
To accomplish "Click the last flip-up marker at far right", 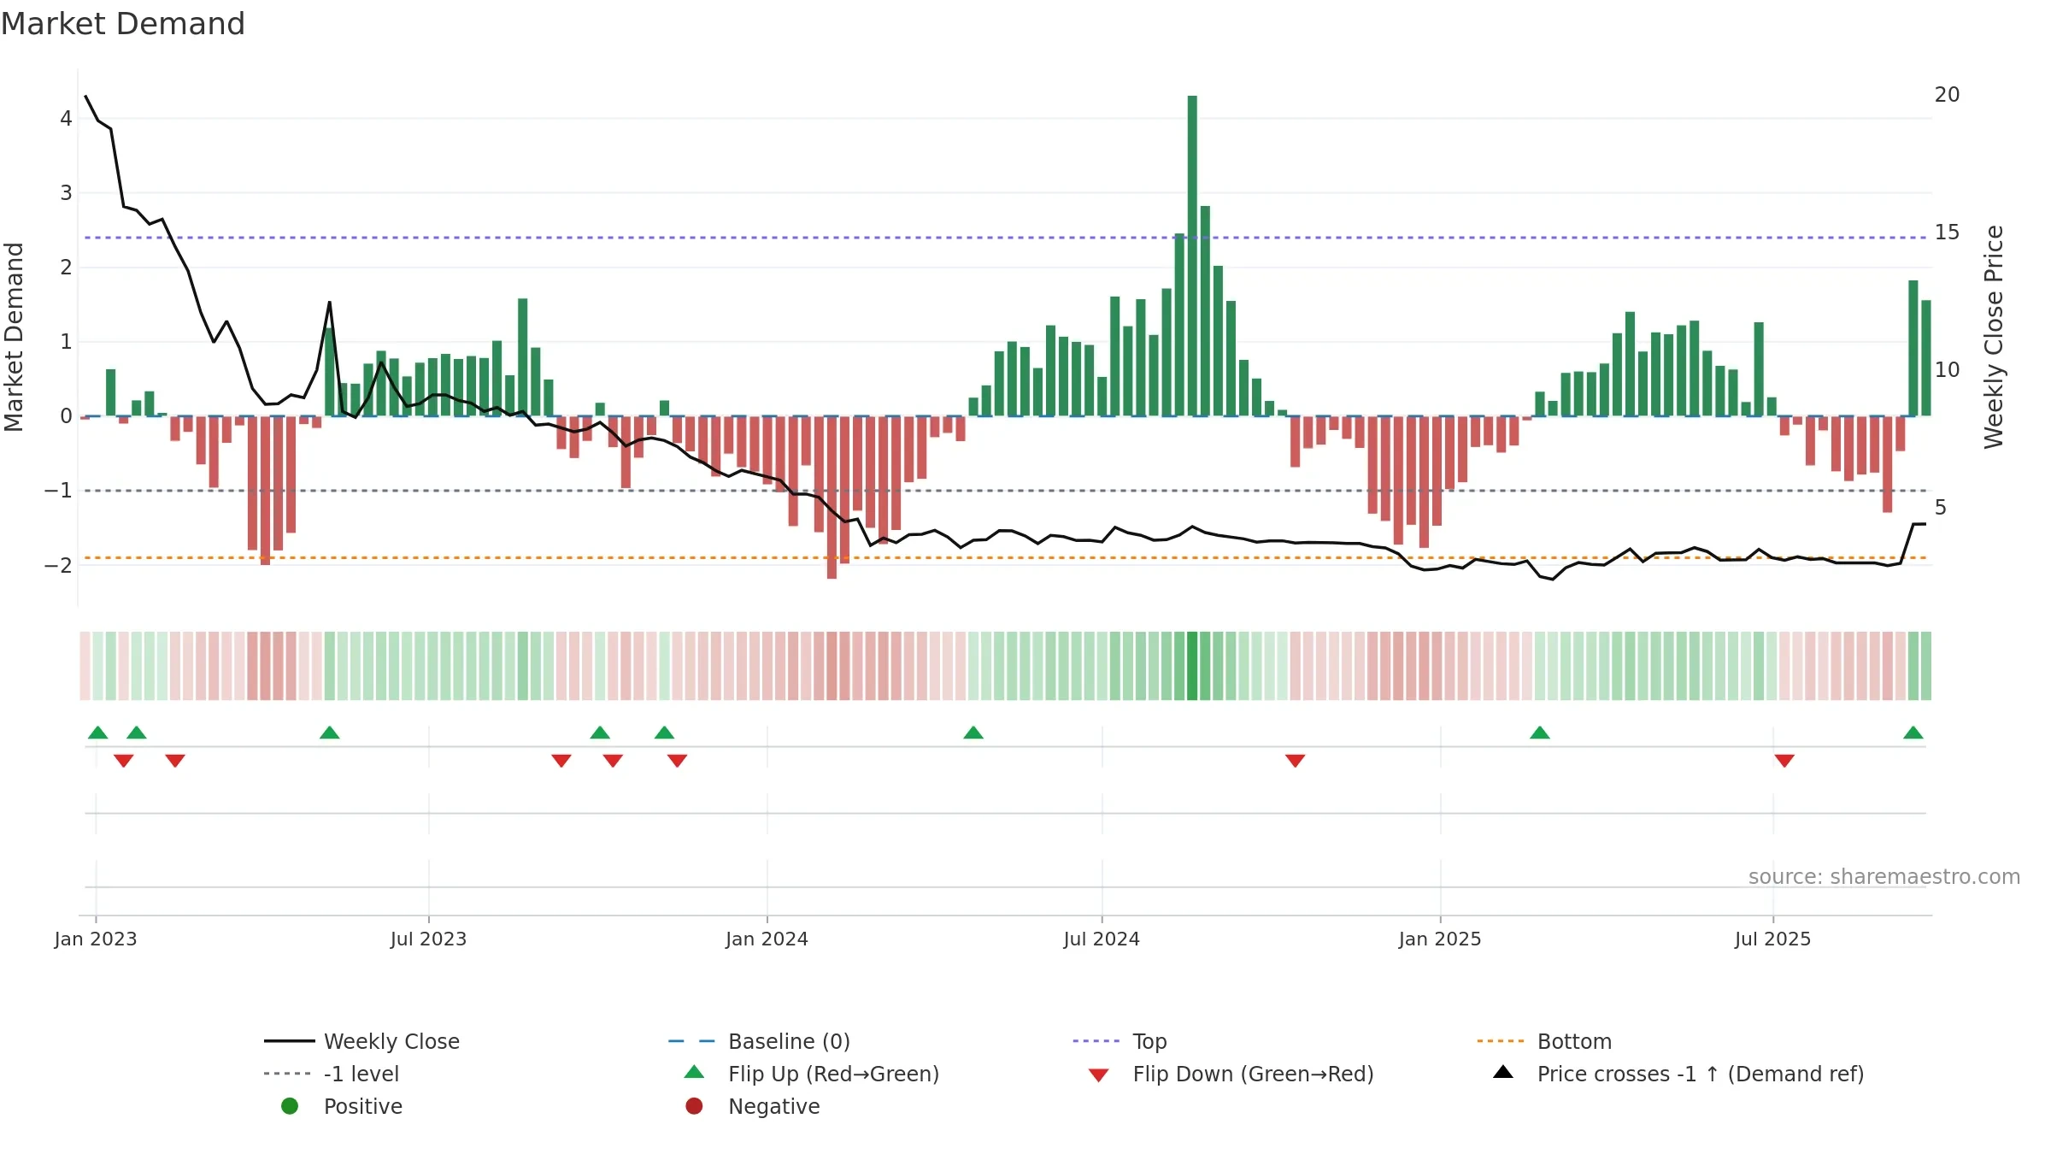I will (x=1913, y=733).
